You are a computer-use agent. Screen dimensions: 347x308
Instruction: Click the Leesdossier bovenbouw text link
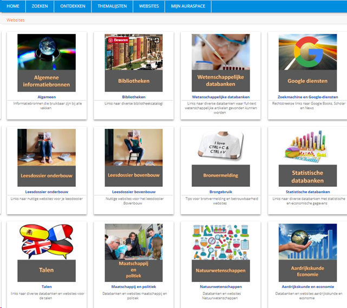134,192
